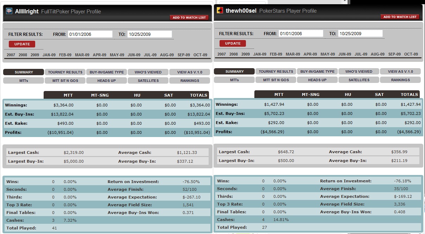Choose AUG-09 in the thewh00sel profile
Viewport: 425px width, 234px height.
[378, 54]
